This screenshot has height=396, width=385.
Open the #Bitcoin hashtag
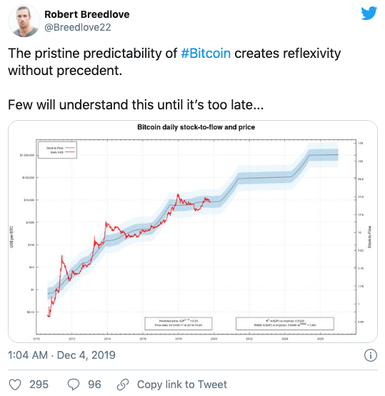(206, 54)
